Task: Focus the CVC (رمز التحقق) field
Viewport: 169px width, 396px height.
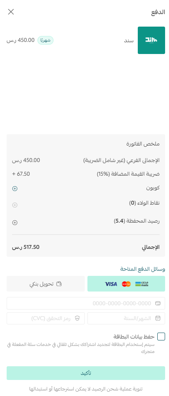Action: click(46, 318)
